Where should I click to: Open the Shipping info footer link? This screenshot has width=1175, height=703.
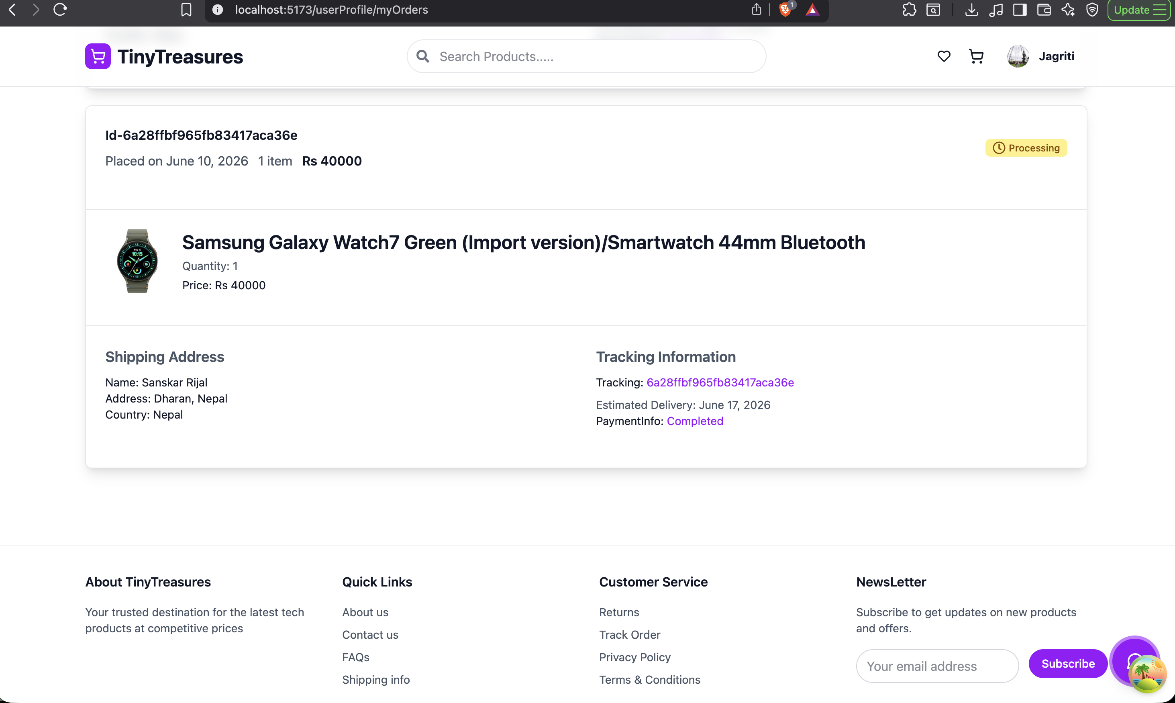pos(376,680)
